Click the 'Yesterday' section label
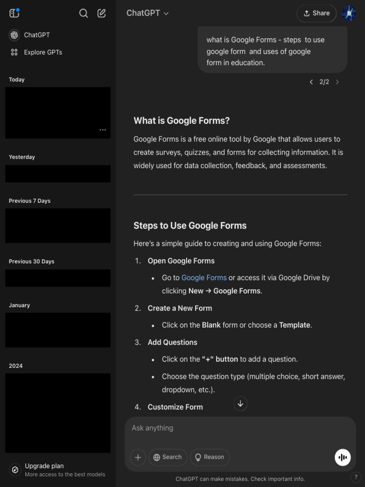 [x=22, y=157]
